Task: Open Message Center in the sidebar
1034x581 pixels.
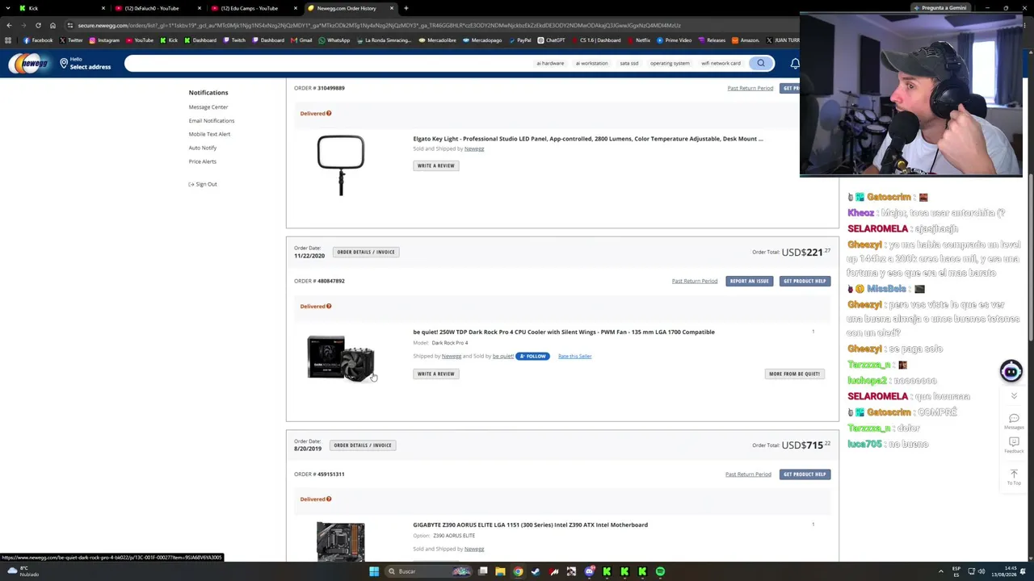Action: point(208,107)
